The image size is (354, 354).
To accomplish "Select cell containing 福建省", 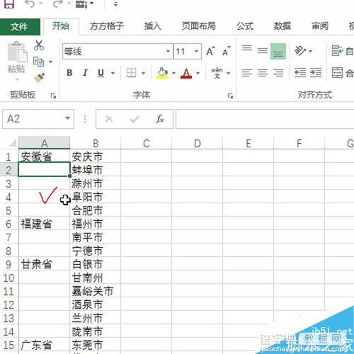I will click(44, 224).
